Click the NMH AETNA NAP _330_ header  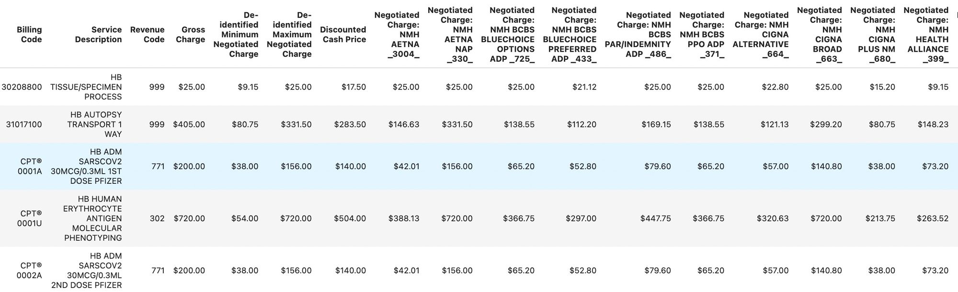450,34
